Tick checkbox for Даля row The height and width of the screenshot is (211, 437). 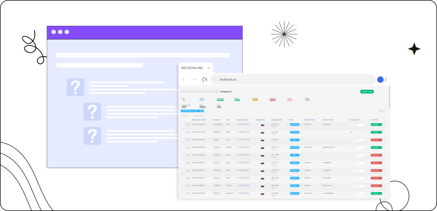click(x=183, y=162)
